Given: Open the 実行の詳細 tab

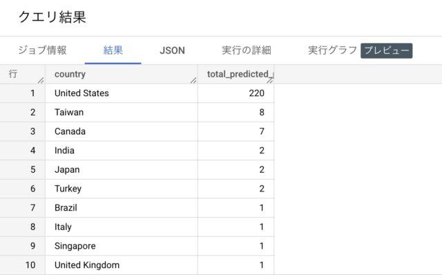Looking at the screenshot, I should pyautogui.click(x=247, y=50).
